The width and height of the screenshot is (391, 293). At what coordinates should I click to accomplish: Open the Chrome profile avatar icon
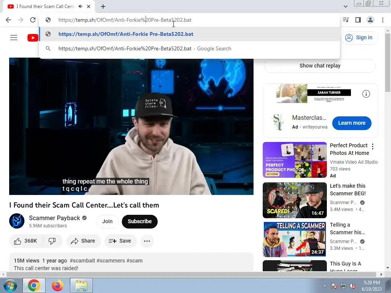pos(370,20)
